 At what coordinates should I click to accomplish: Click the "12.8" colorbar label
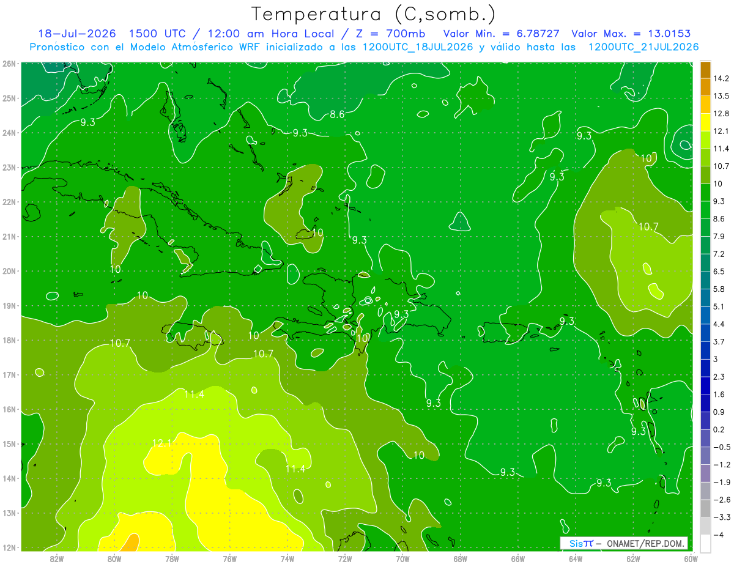coord(722,113)
